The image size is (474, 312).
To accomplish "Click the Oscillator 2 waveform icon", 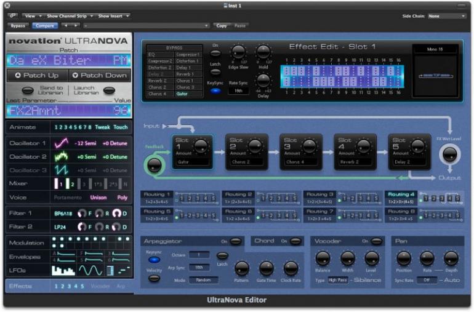I will coord(62,156).
